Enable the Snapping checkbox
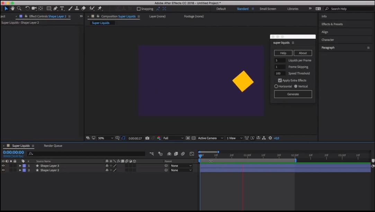 139,9
